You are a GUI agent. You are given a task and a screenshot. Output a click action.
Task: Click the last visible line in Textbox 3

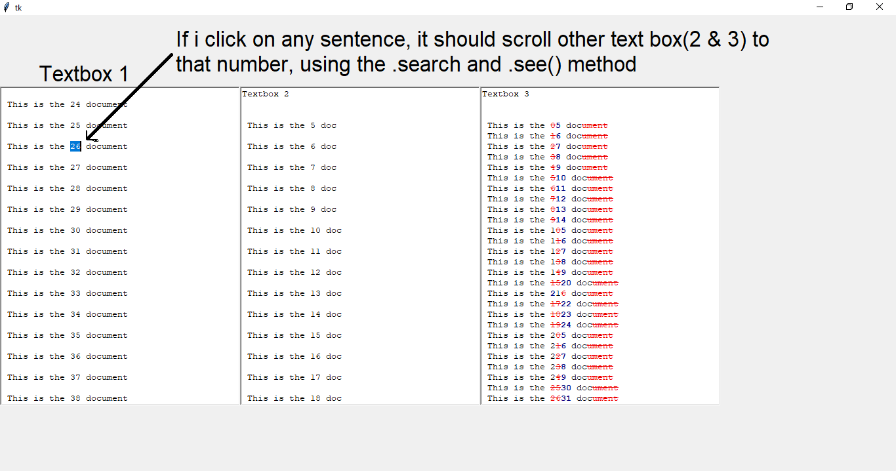[552, 398]
